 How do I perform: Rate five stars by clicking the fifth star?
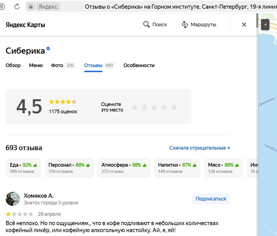point(174,107)
